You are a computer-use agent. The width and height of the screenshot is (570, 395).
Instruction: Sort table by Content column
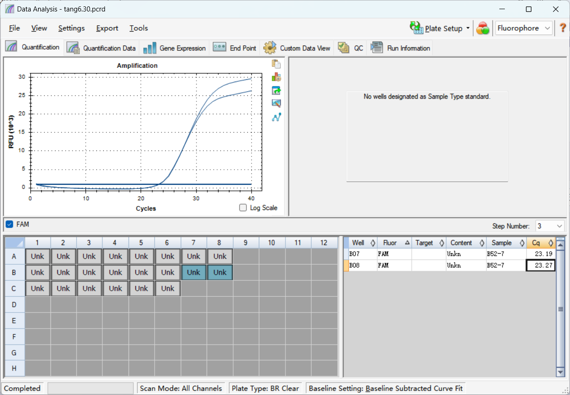(x=466, y=243)
